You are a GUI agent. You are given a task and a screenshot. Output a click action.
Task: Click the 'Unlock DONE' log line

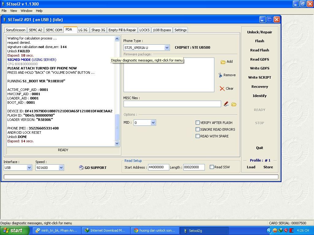coord(17,137)
